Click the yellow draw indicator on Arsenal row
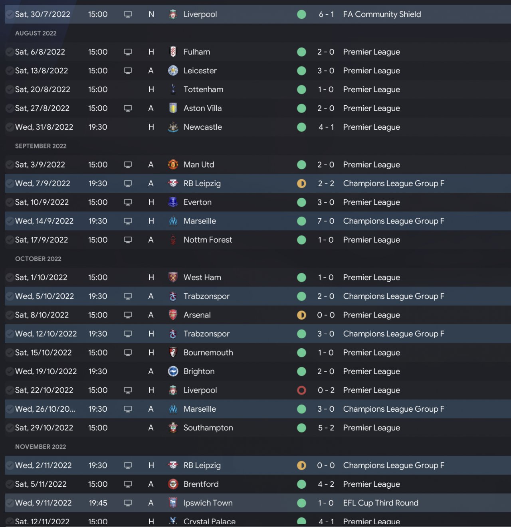Image resolution: width=511 pixels, height=527 pixels. coord(301,315)
